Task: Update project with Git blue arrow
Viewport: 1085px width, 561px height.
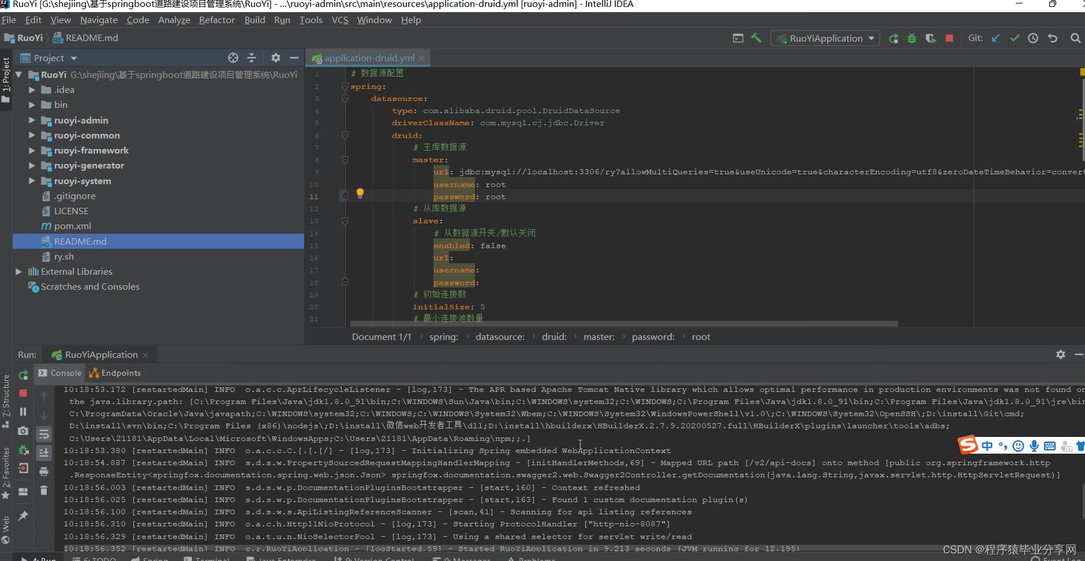Action: (996, 38)
